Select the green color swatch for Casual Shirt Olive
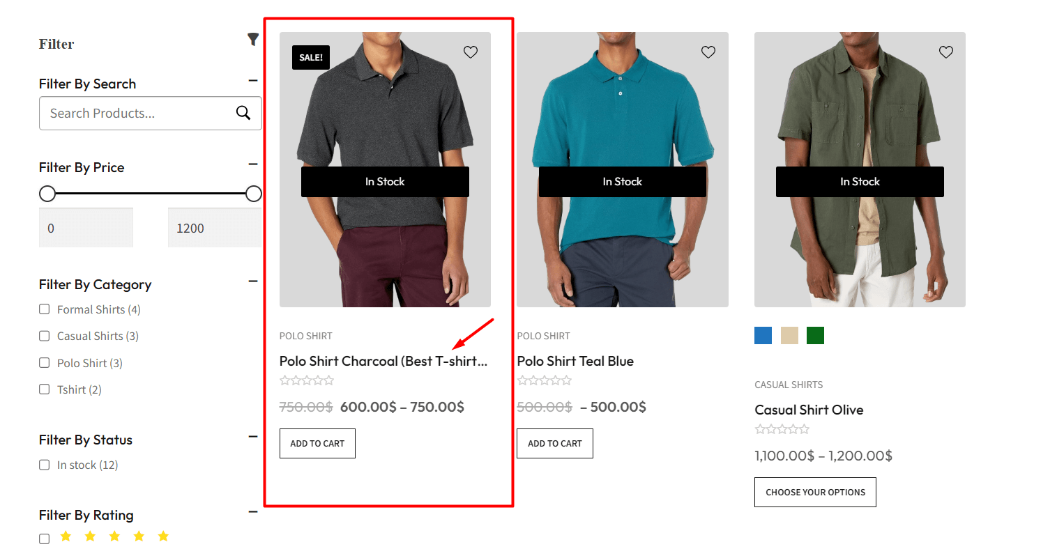 click(814, 335)
